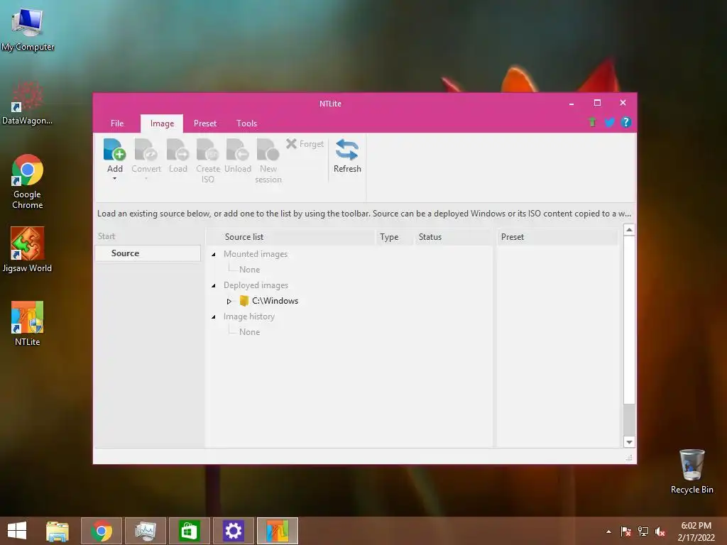The height and width of the screenshot is (545, 727).
Task: Click the network tray icon
Action: point(643,532)
